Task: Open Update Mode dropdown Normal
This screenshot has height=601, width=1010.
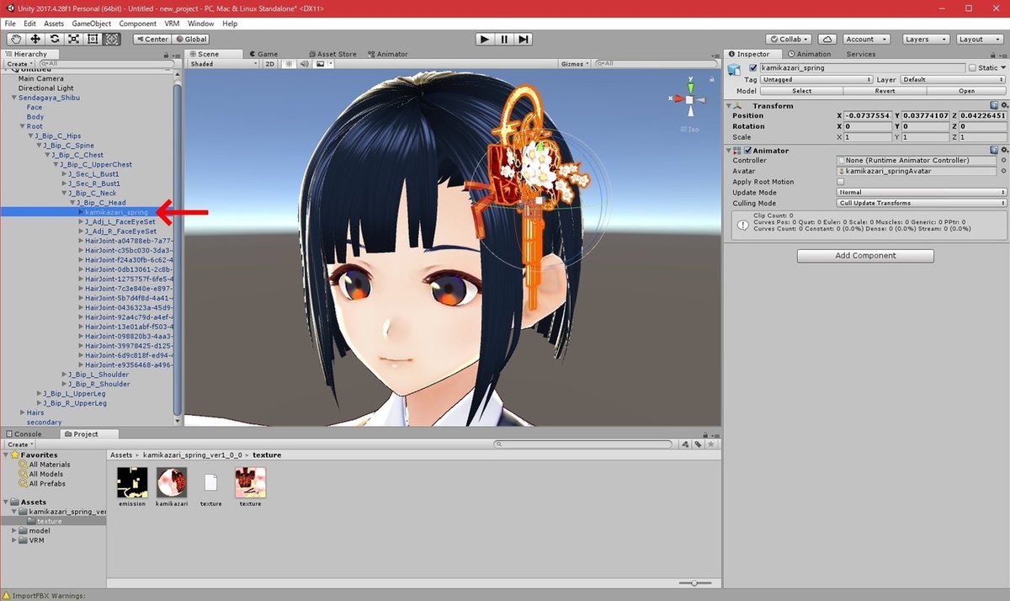Action: (922, 193)
